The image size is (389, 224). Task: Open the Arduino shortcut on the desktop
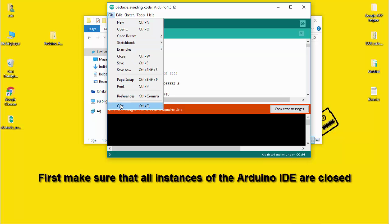pos(53,36)
